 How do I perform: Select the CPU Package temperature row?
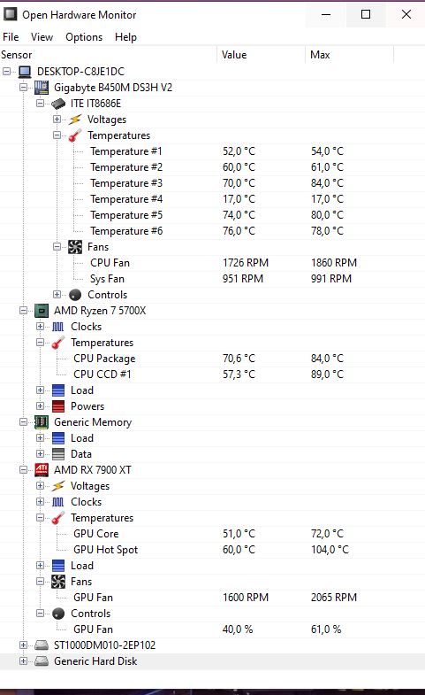pyautogui.click(x=212, y=359)
